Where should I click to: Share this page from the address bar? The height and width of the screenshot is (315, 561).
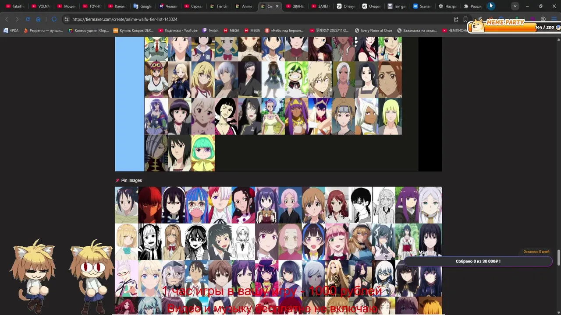456,19
